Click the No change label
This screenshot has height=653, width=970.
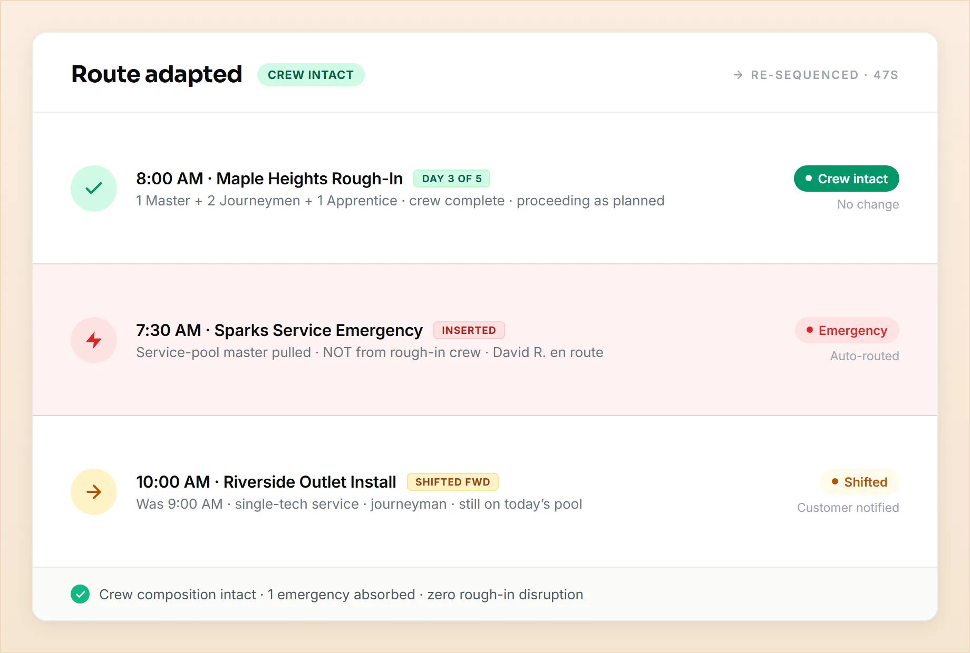(x=868, y=204)
